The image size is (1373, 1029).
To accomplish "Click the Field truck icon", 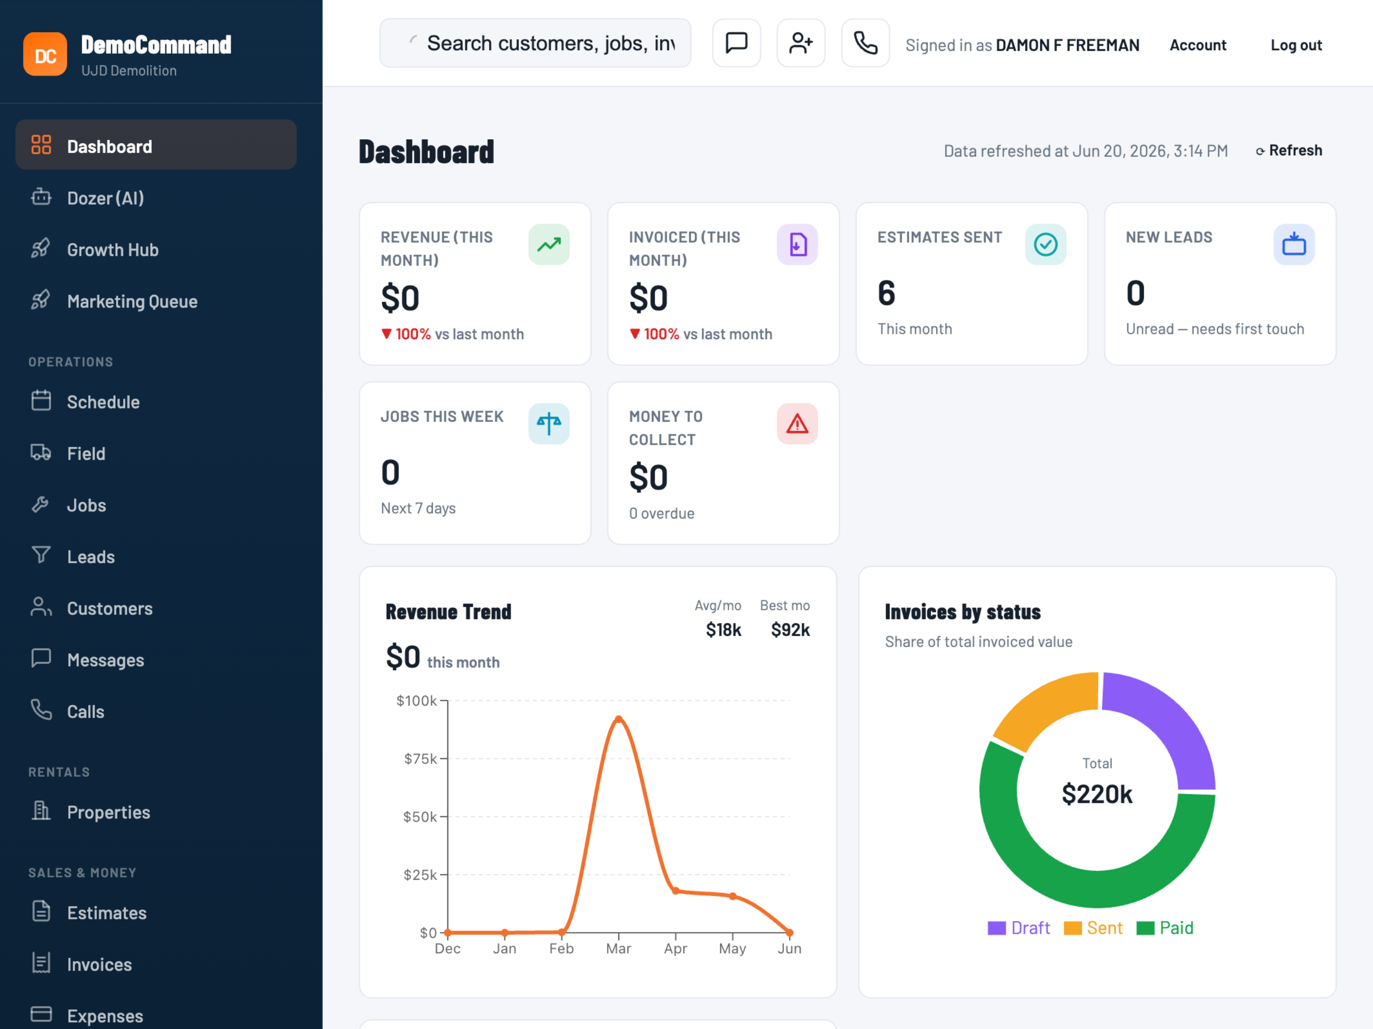I will coord(41,452).
